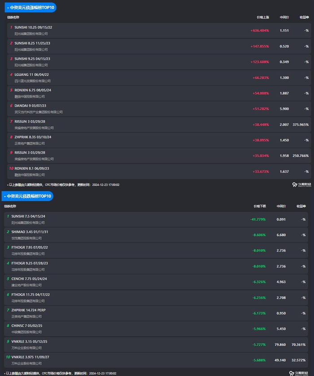Click the CHINSC 7 05/02/25 bond row
Viewport: 314px width, 376px height.
[27, 326]
